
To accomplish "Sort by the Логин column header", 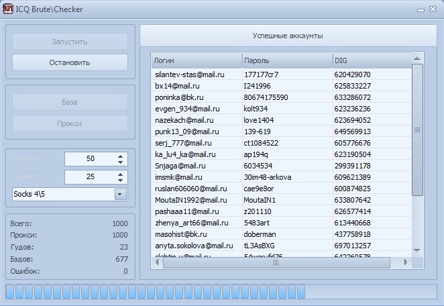I will pyautogui.click(x=197, y=60).
